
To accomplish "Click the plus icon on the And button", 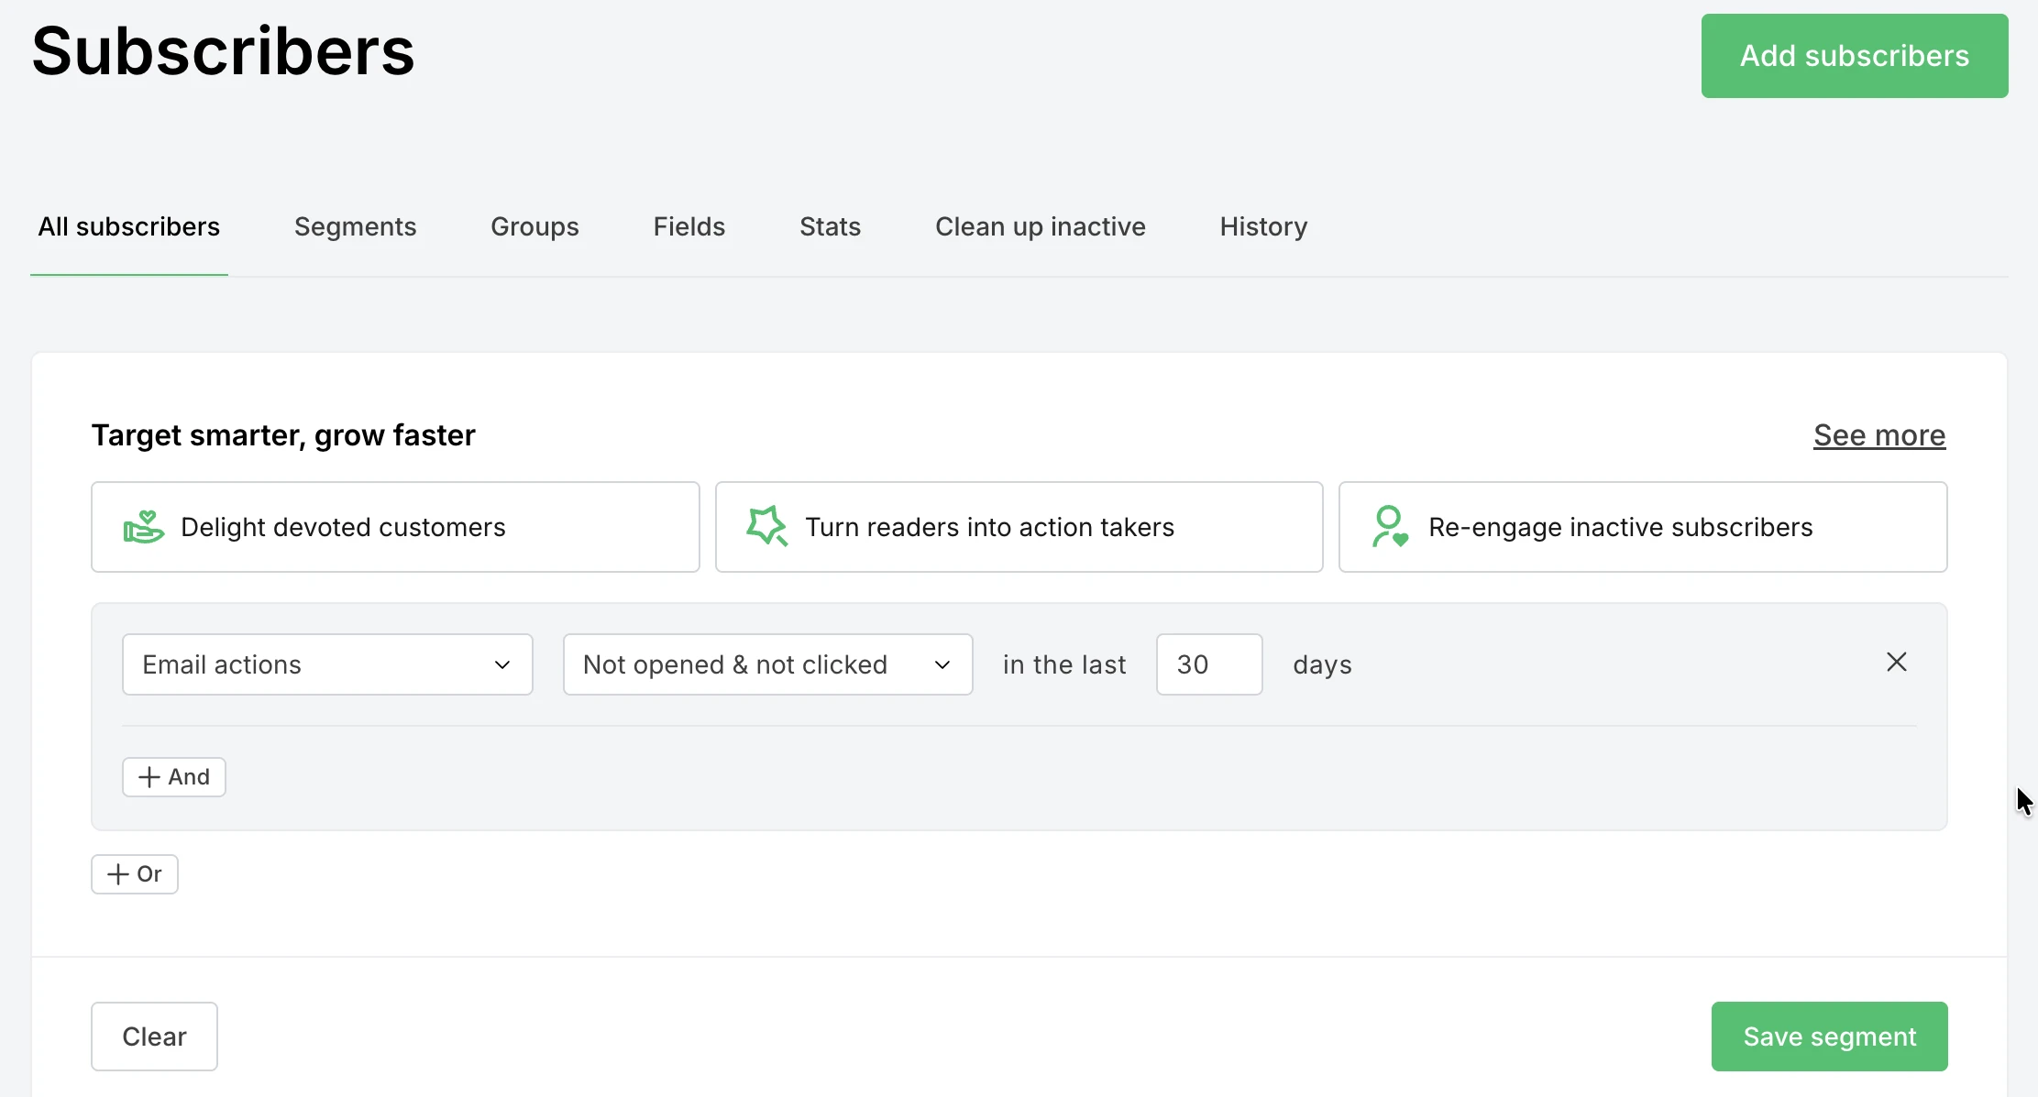I will click(x=149, y=776).
